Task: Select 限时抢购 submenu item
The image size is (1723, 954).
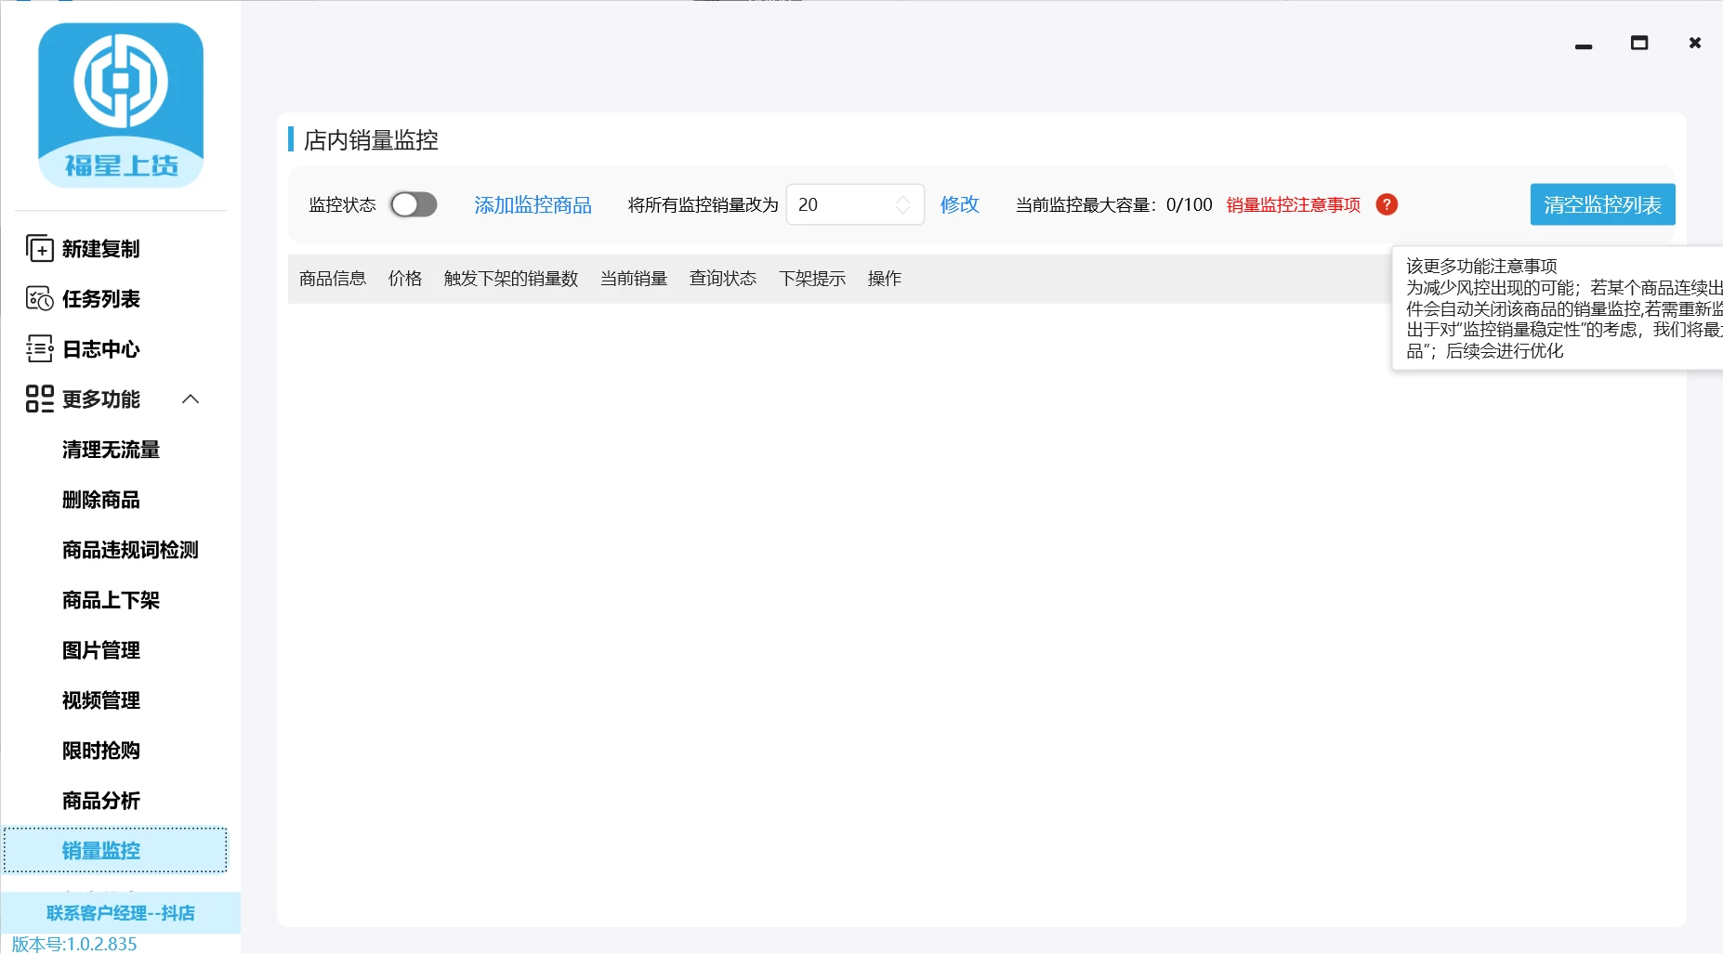Action: [x=101, y=751]
